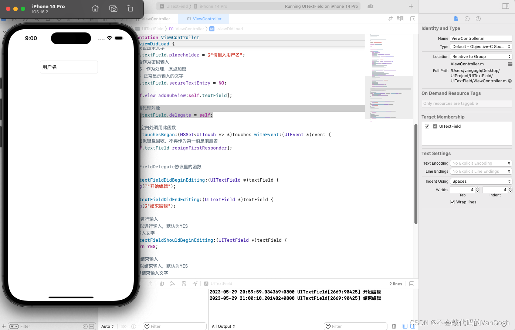The image size is (515, 330).
Task: Toggle UITextField target membership checkbox
Action: click(427, 126)
